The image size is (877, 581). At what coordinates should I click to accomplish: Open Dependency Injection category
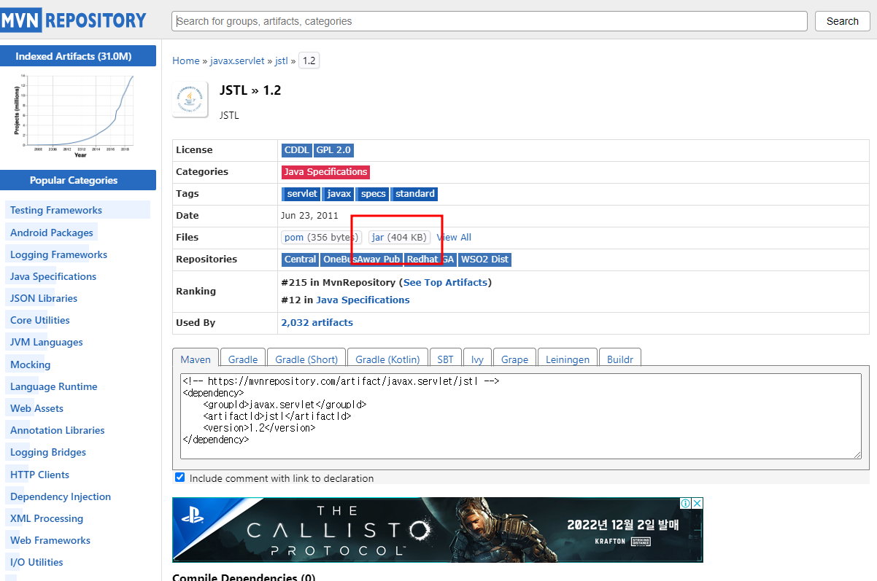click(61, 496)
